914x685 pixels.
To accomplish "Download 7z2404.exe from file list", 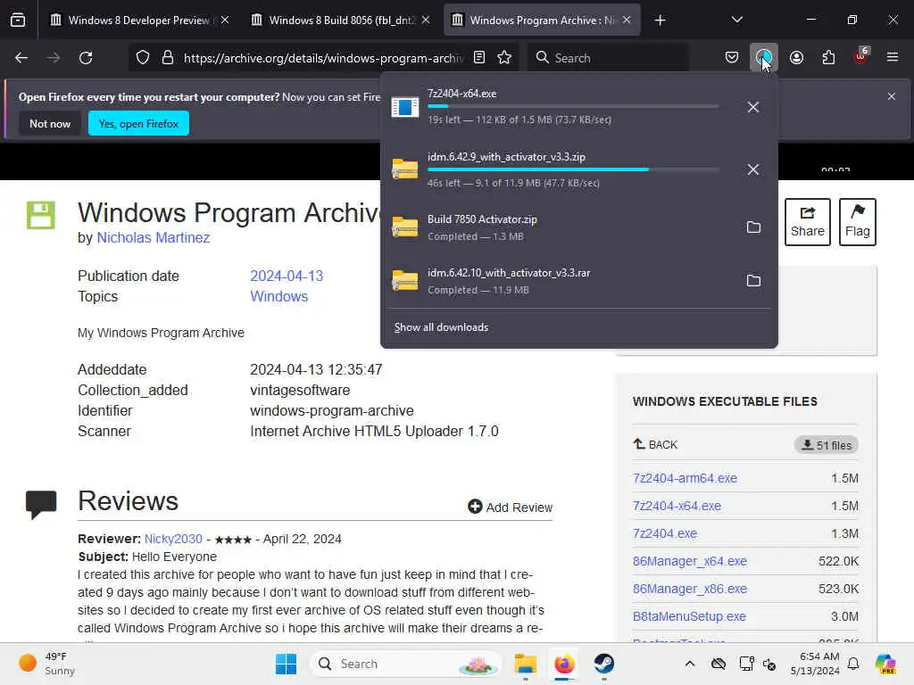I will [x=664, y=533].
